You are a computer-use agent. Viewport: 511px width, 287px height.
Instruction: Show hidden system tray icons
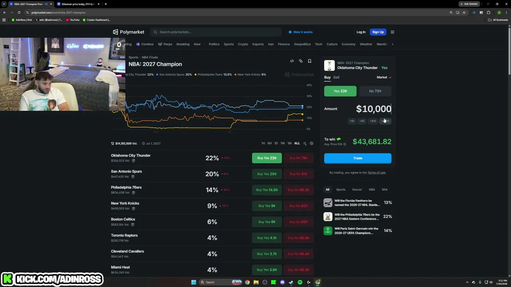(468, 282)
